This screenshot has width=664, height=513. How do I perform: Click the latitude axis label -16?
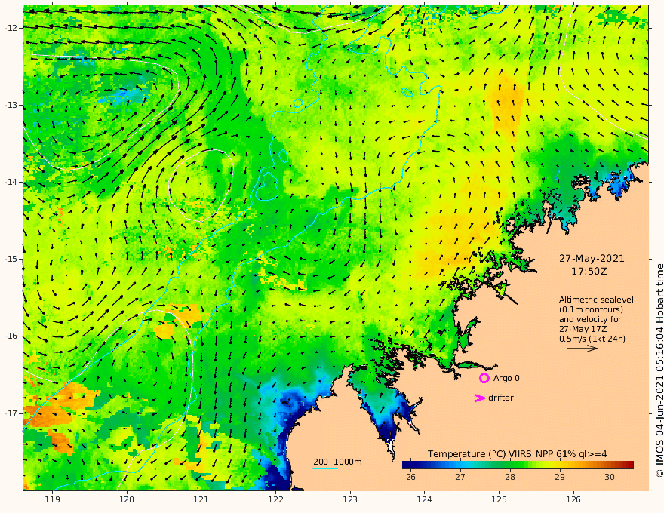(x=11, y=336)
